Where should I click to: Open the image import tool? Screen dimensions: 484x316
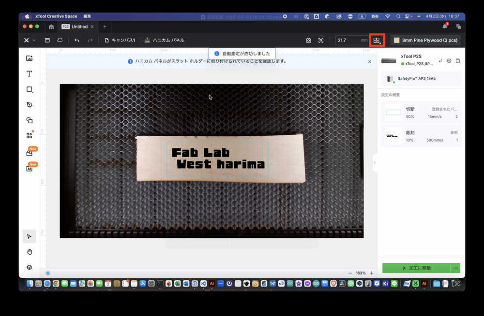pyautogui.click(x=30, y=58)
